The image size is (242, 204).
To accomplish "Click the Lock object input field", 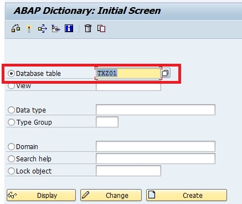I will coord(128,171).
